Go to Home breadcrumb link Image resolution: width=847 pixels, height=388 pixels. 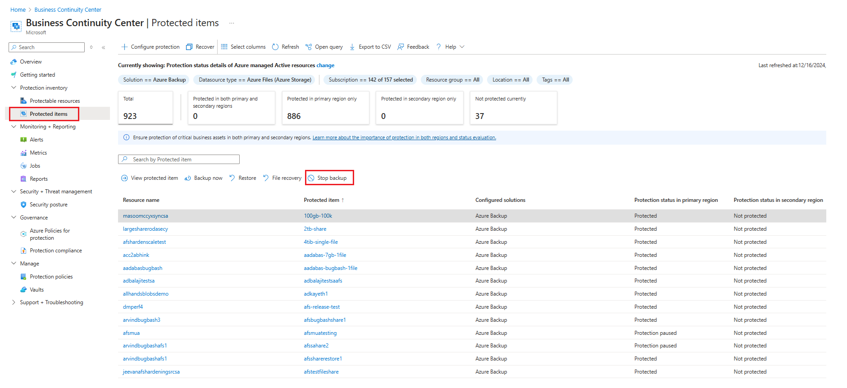tap(18, 10)
